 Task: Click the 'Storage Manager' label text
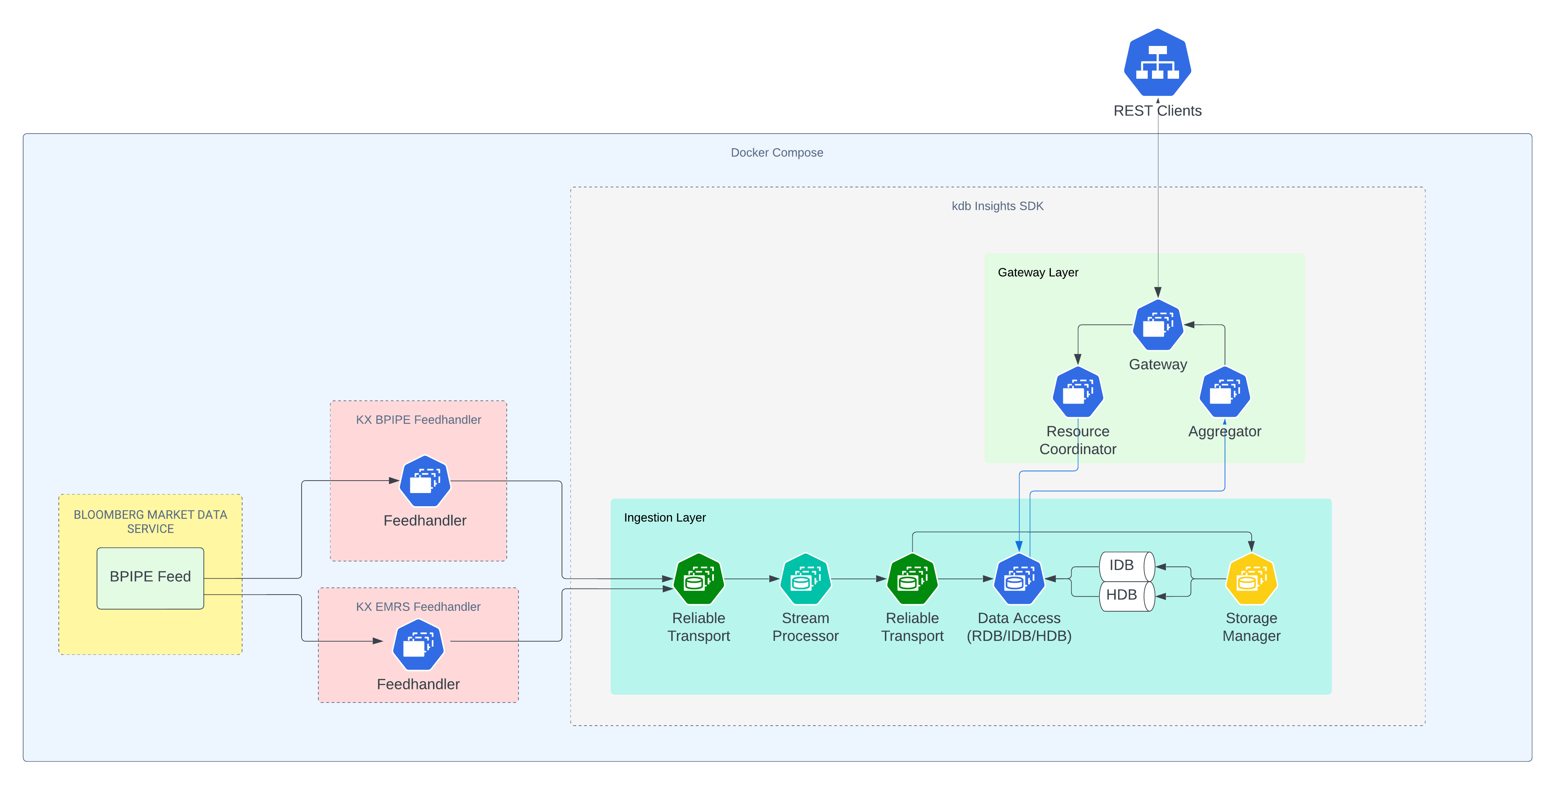click(1251, 627)
